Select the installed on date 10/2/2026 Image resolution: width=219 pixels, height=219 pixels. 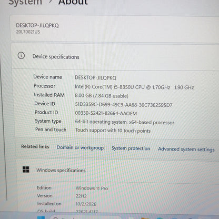point(86,204)
